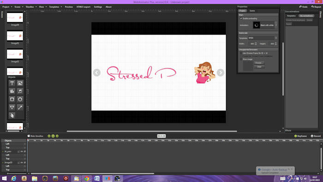Jump to the previous frame in timeline
The width and height of the screenshot is (323, 182).
[49, 136]
